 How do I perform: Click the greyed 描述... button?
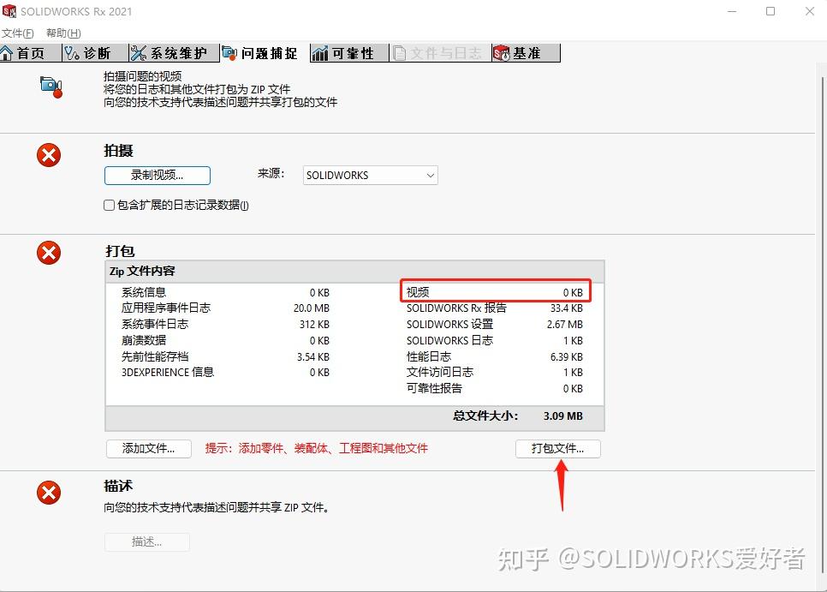pyautogui.click(x=147, y=541)
